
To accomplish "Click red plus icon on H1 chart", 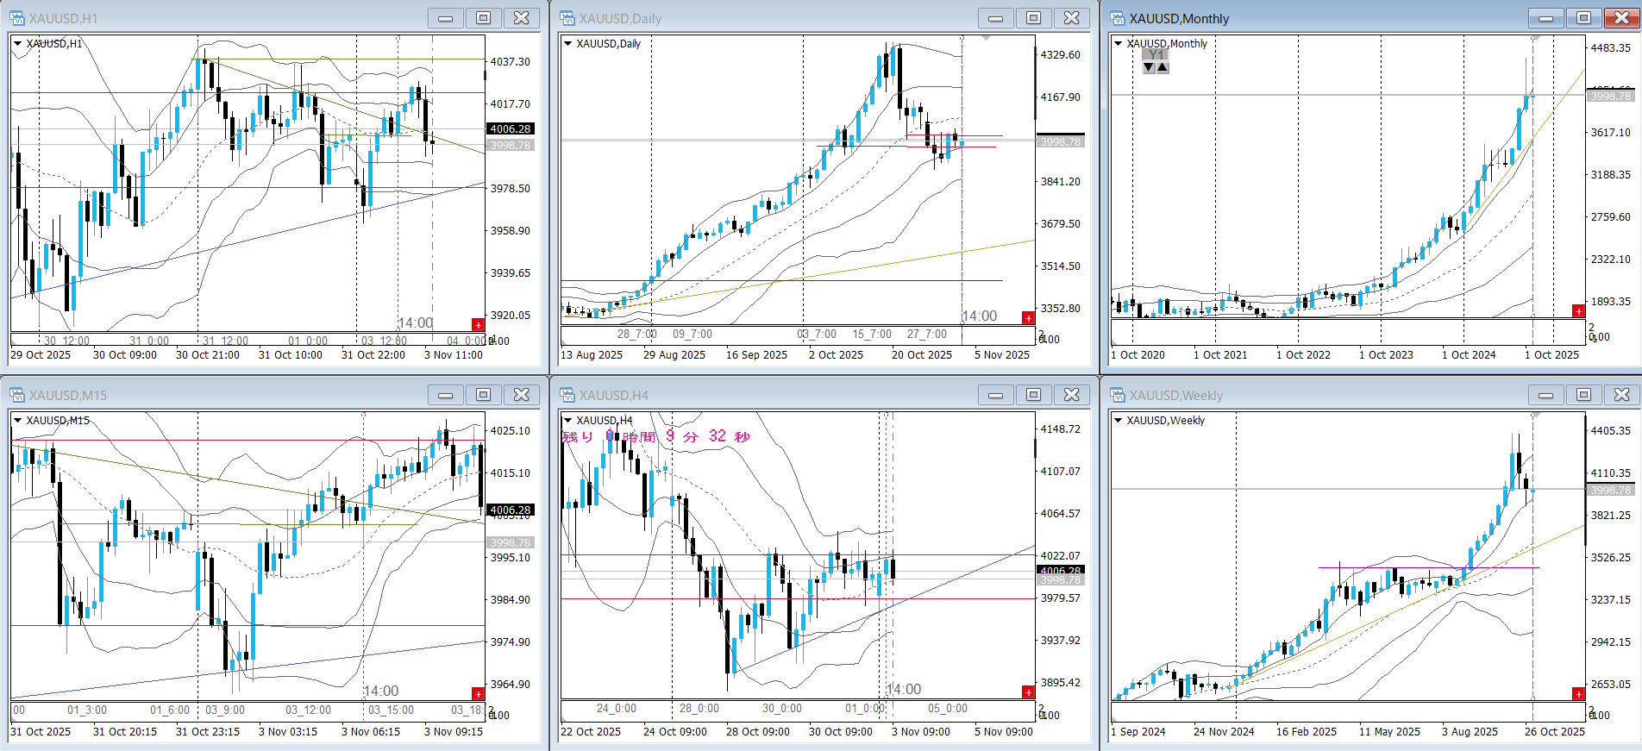I will [x=478, y=324].
